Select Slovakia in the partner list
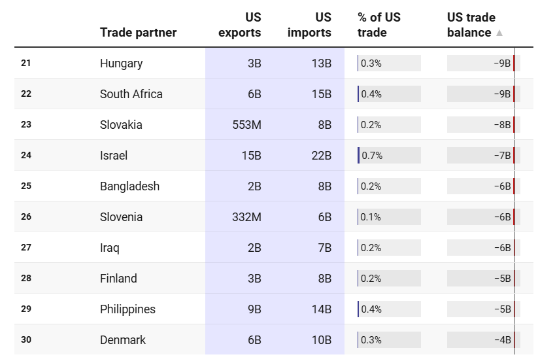Viewport: 538px width, 363px height. pyautogui.click(x=121, y=125)
